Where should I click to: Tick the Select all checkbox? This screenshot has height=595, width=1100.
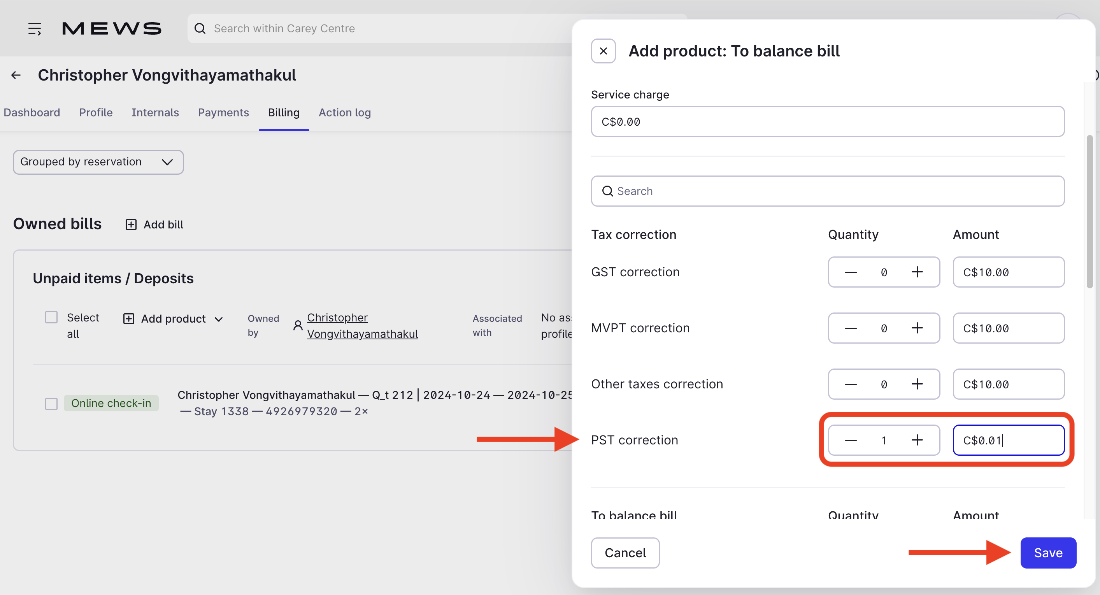click(51, 318)
